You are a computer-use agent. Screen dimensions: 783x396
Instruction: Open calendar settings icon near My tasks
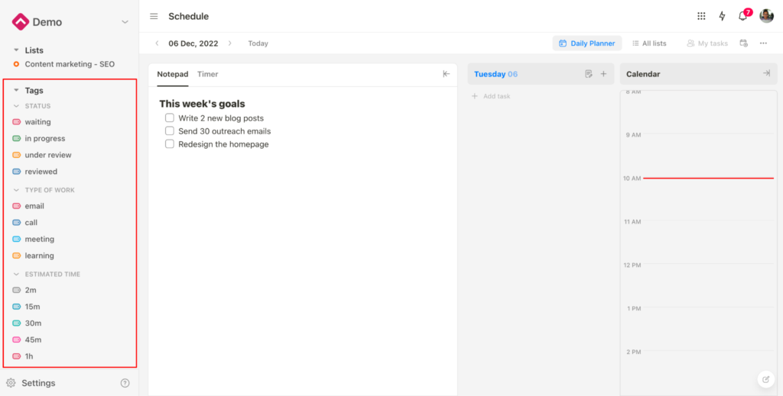click(x=744, y=43)
